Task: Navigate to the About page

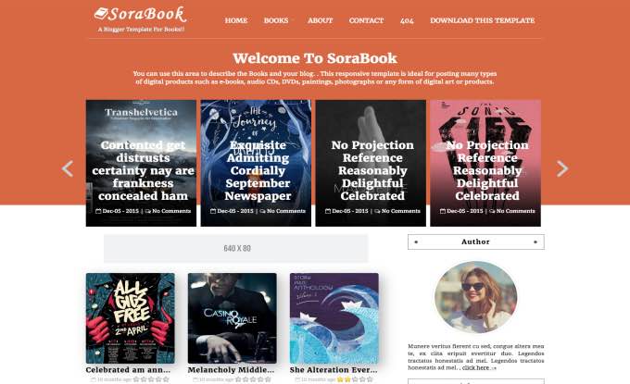Action: pos(321,20)
